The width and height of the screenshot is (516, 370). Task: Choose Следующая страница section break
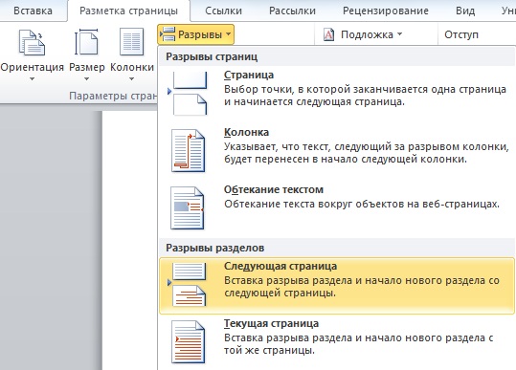(x=337, y=286)
